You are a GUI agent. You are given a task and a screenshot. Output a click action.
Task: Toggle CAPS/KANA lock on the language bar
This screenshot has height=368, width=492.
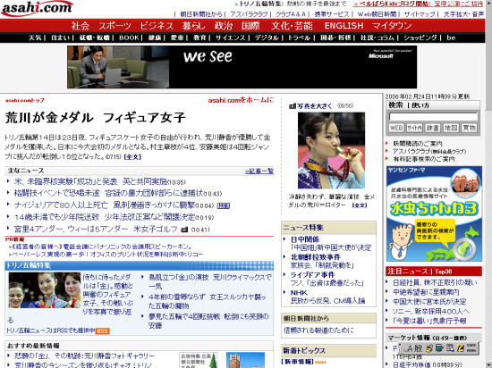click(x=471, y=347)
